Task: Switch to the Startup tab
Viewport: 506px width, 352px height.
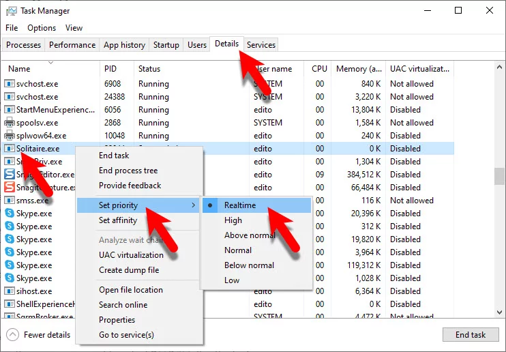Action: point(166,45)
